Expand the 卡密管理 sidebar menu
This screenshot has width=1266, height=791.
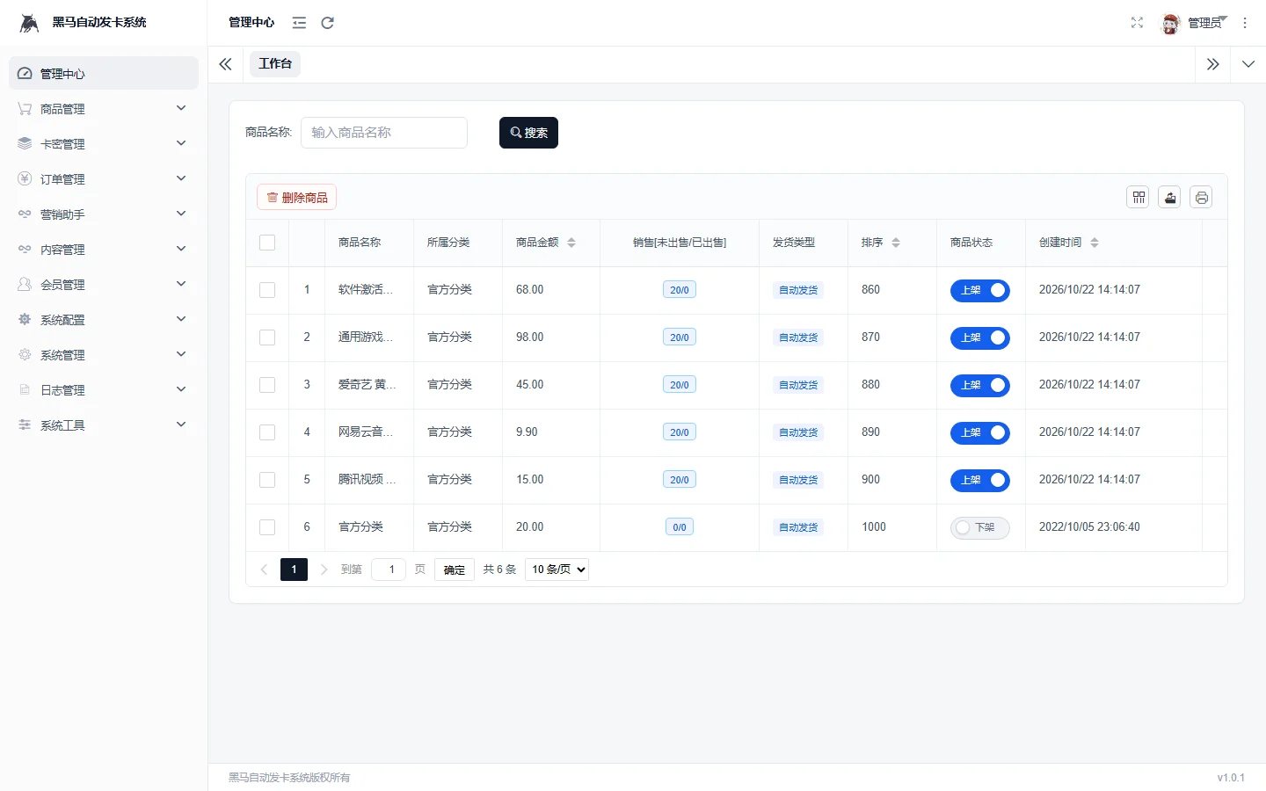point(104,144)
